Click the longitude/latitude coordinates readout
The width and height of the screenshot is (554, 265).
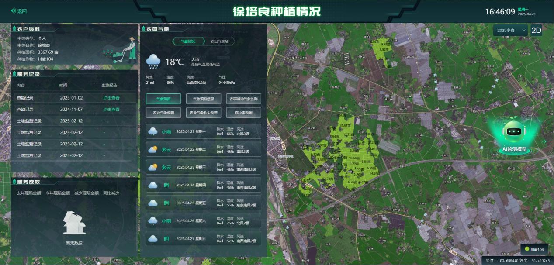pyautogui.click(x=518, y=261)
